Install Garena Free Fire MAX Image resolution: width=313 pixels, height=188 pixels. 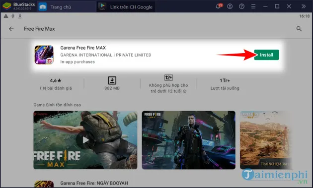coord(266,55)
